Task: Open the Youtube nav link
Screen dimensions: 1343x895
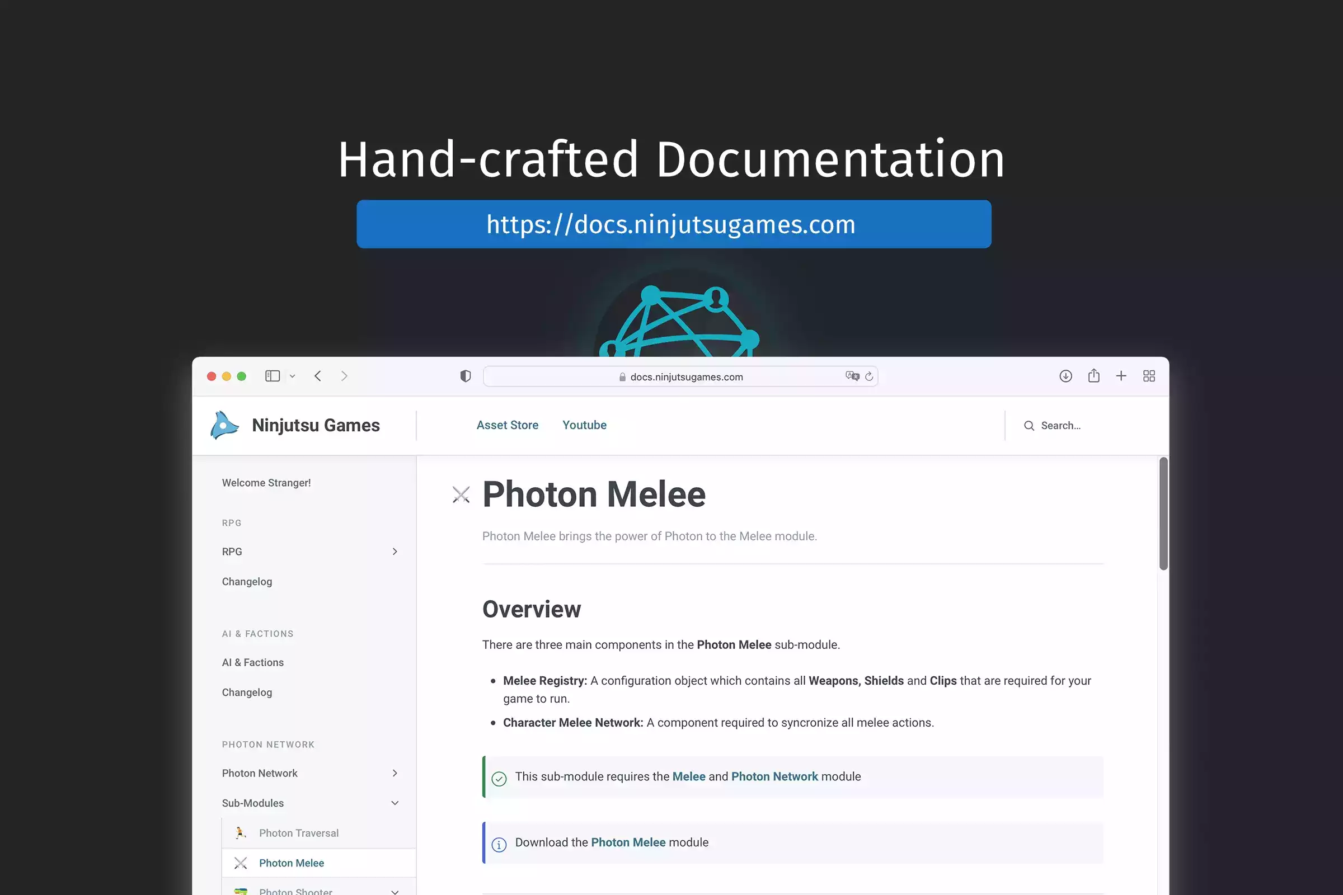Action: click(584, 425)
